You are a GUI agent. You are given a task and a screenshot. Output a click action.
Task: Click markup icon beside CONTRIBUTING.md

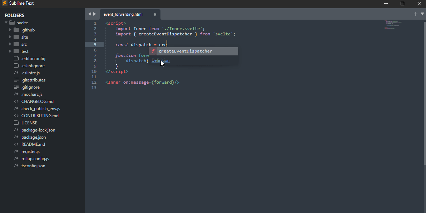(16, 115)
